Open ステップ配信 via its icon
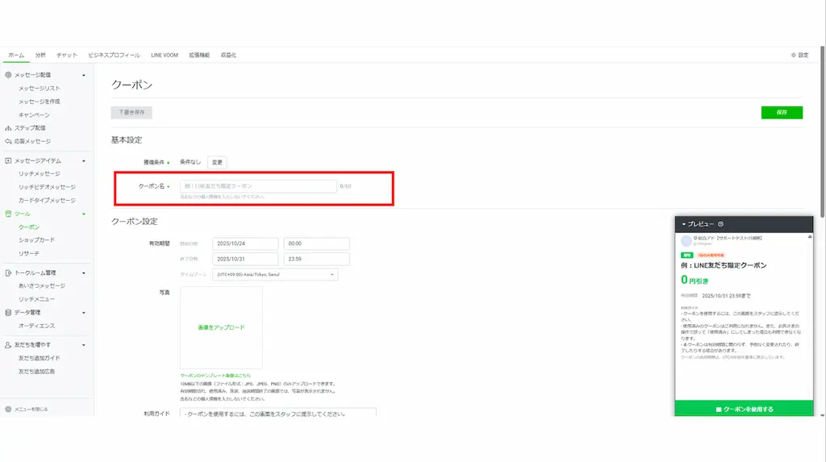The height and width of the screenshot is (462, 826). point(8,128)
